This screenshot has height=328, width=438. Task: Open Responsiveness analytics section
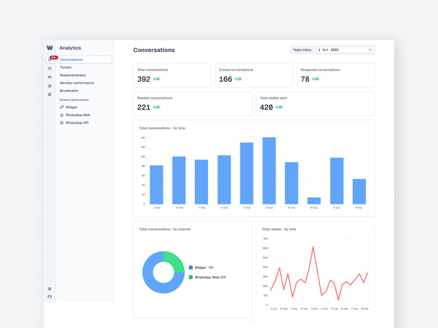coord(73,75)
